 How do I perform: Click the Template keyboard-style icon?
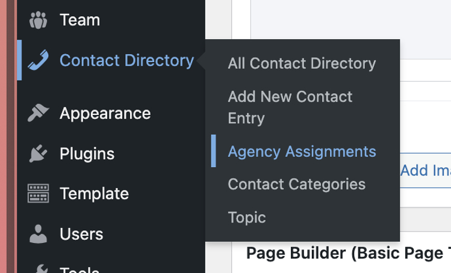pos(38,194)
